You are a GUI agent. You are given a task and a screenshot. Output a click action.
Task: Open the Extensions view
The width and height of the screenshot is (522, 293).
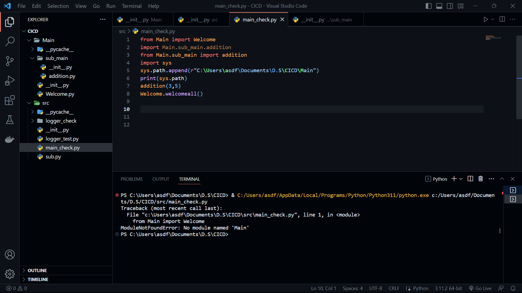pos(10,100)
